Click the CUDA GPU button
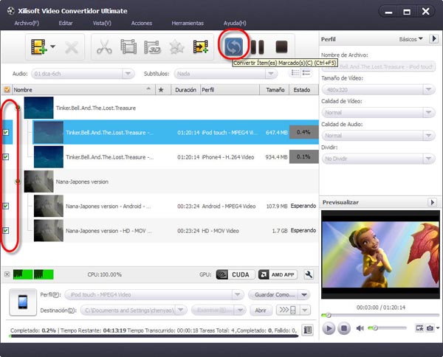Viewport: 443px width, 357px height. (x=234, y=274)
